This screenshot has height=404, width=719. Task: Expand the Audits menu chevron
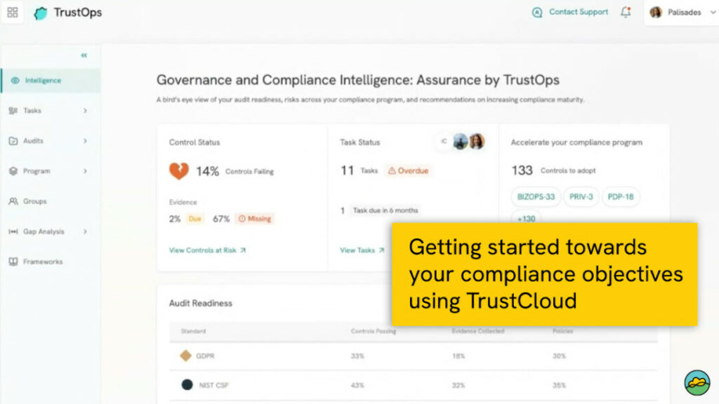pyautogui.click(x=85, y=140)
